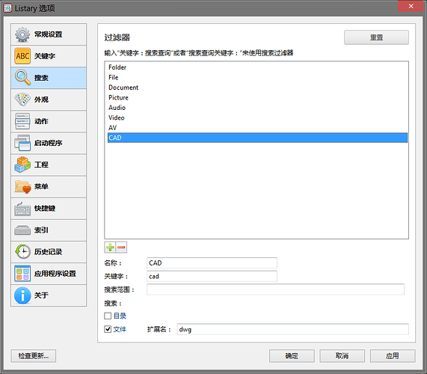
Task: Add a new filter with green plus
Action: tap(110, 248)
